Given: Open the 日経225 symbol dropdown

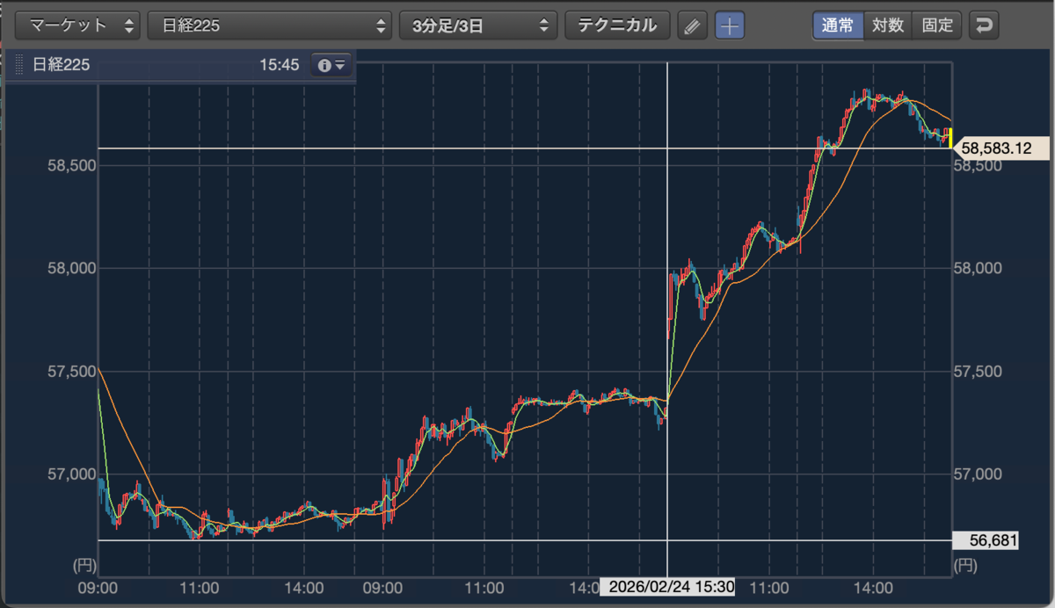Looking at the screenshot, I should 270,25.
